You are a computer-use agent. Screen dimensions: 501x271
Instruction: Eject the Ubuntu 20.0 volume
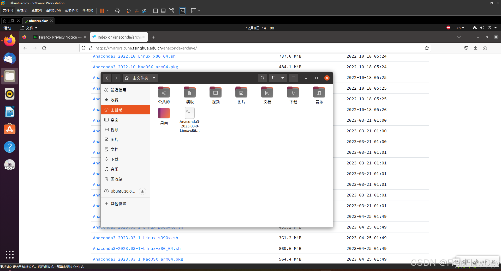coord(142,191)
